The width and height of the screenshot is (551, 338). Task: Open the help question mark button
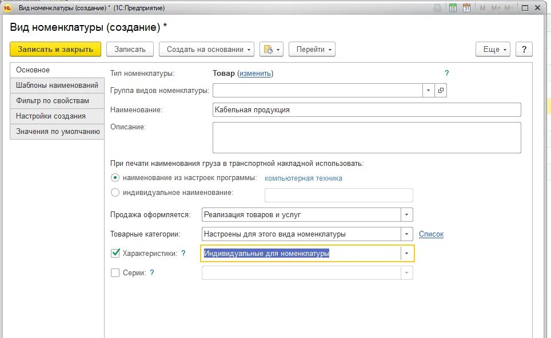pyautogui.click(x=524, y=50)
